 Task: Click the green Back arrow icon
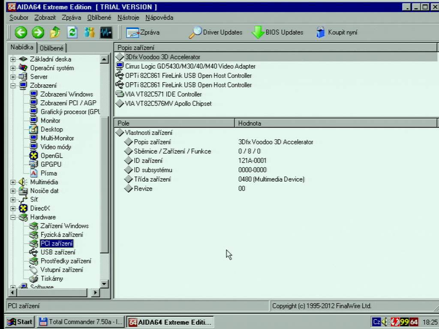21,33
